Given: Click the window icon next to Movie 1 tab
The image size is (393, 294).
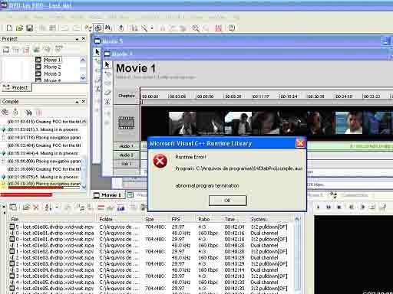Looking at the screenshot, I should point(130,195).
